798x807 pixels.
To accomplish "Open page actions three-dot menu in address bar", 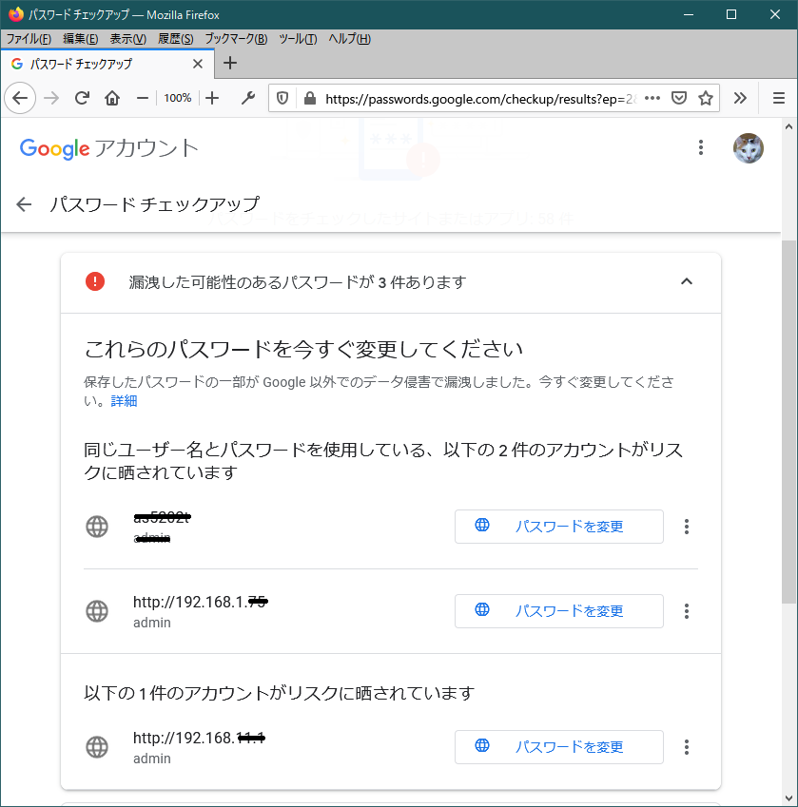I will point(652,98).
